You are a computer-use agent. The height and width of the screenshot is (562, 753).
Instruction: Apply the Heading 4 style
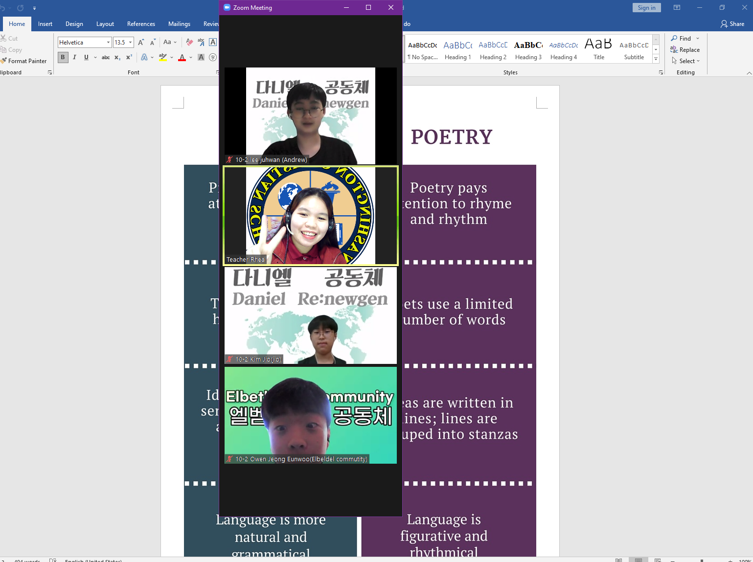click(564, 50)
